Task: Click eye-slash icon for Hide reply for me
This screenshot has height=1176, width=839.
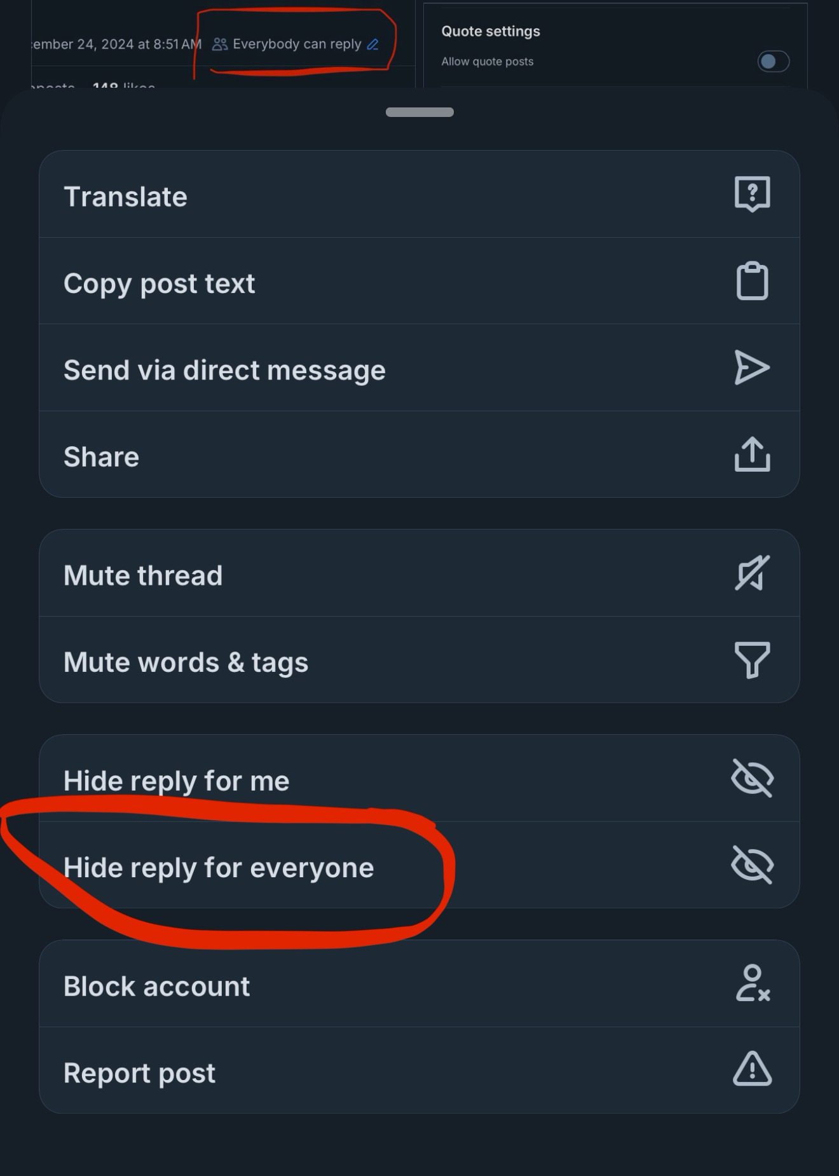Action: 752,778
